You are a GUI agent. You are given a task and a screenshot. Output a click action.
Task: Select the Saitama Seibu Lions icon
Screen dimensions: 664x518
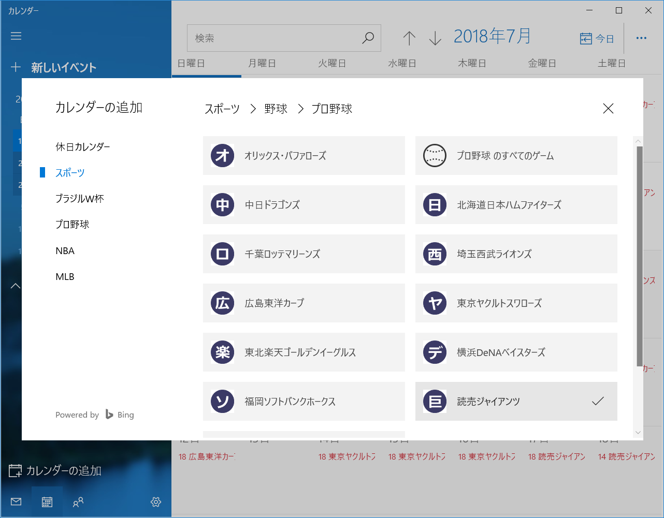434,254
